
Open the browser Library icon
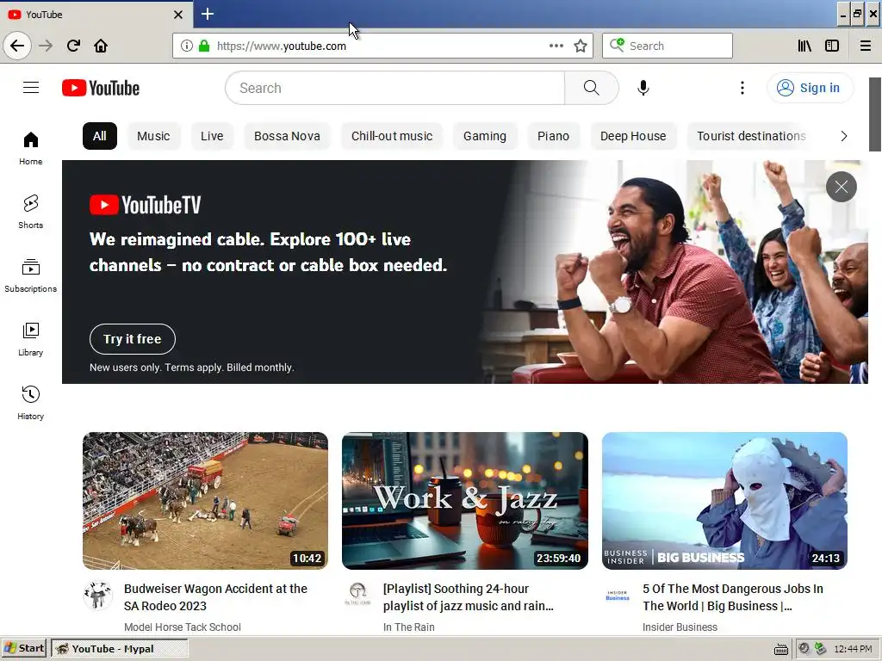pyautogui.click(x=804, y=46)
